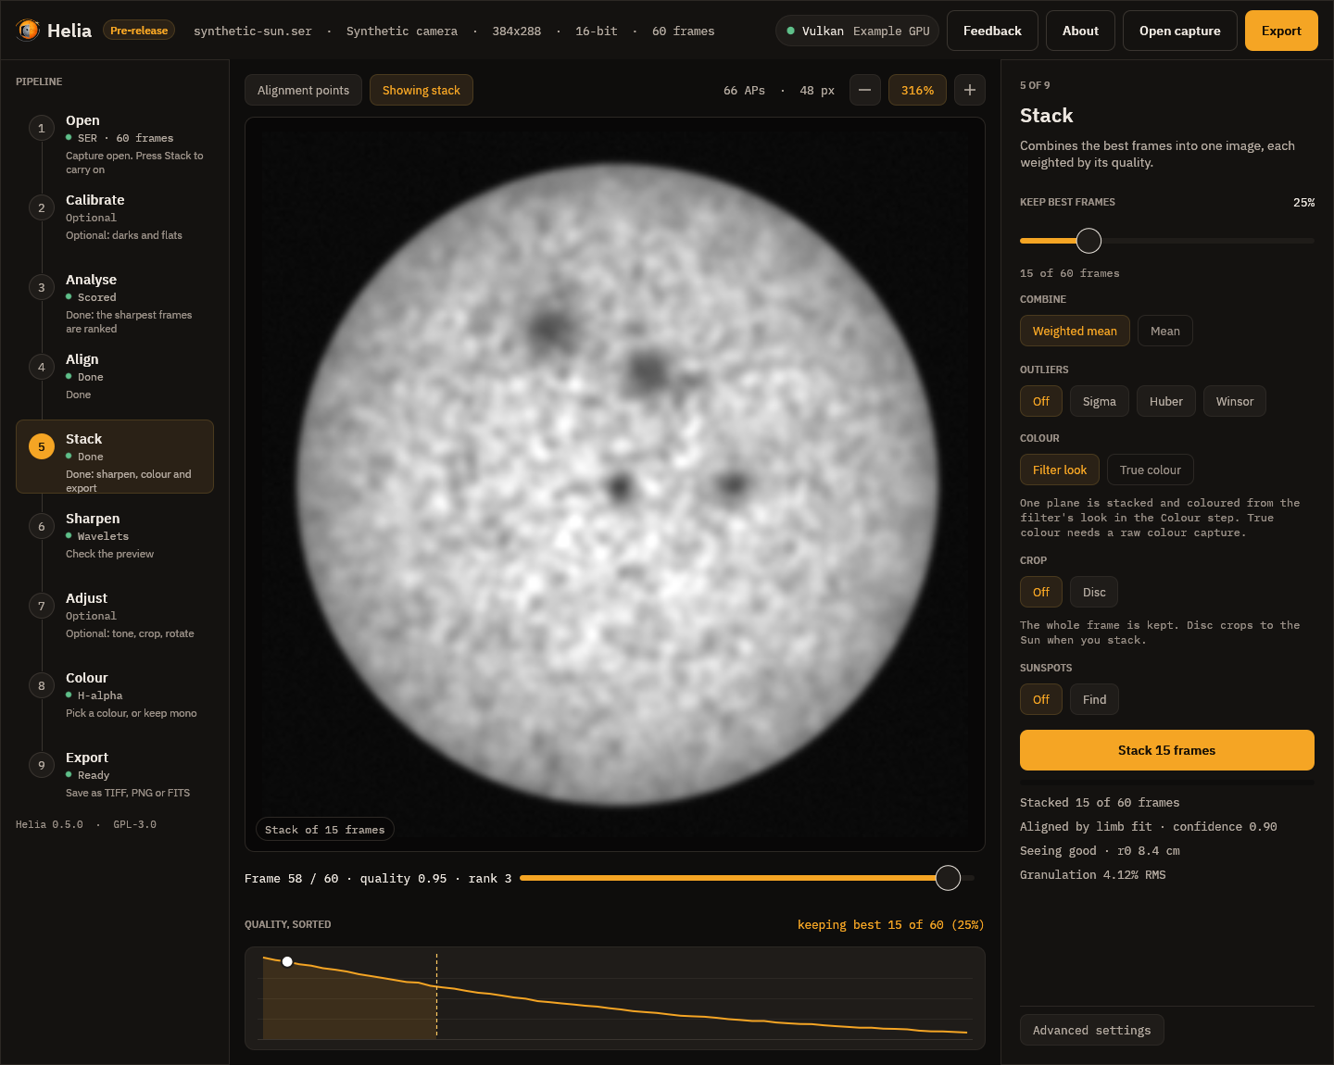Select pipeline step 8 Colour
The height and width of the screenshot is (1065, 1334).
(x=115, y=695)
